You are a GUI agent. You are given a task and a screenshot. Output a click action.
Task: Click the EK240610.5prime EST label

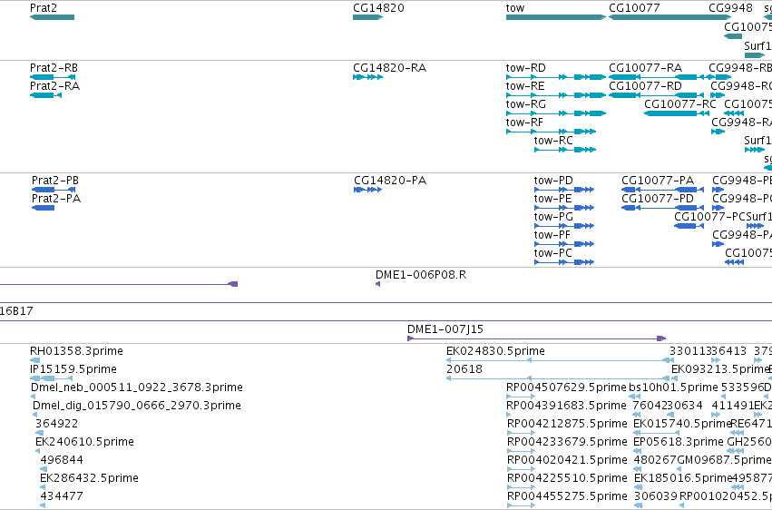pyautogui.click(x=84, y=442)
